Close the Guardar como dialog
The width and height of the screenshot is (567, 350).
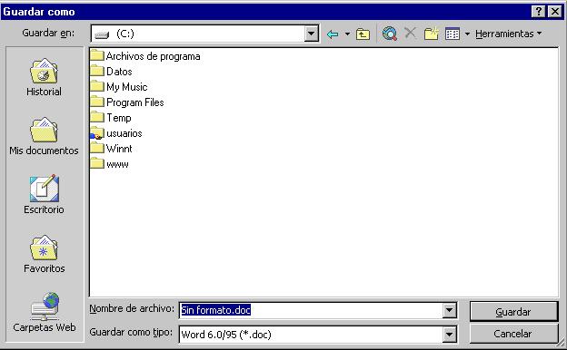(555, 12)
